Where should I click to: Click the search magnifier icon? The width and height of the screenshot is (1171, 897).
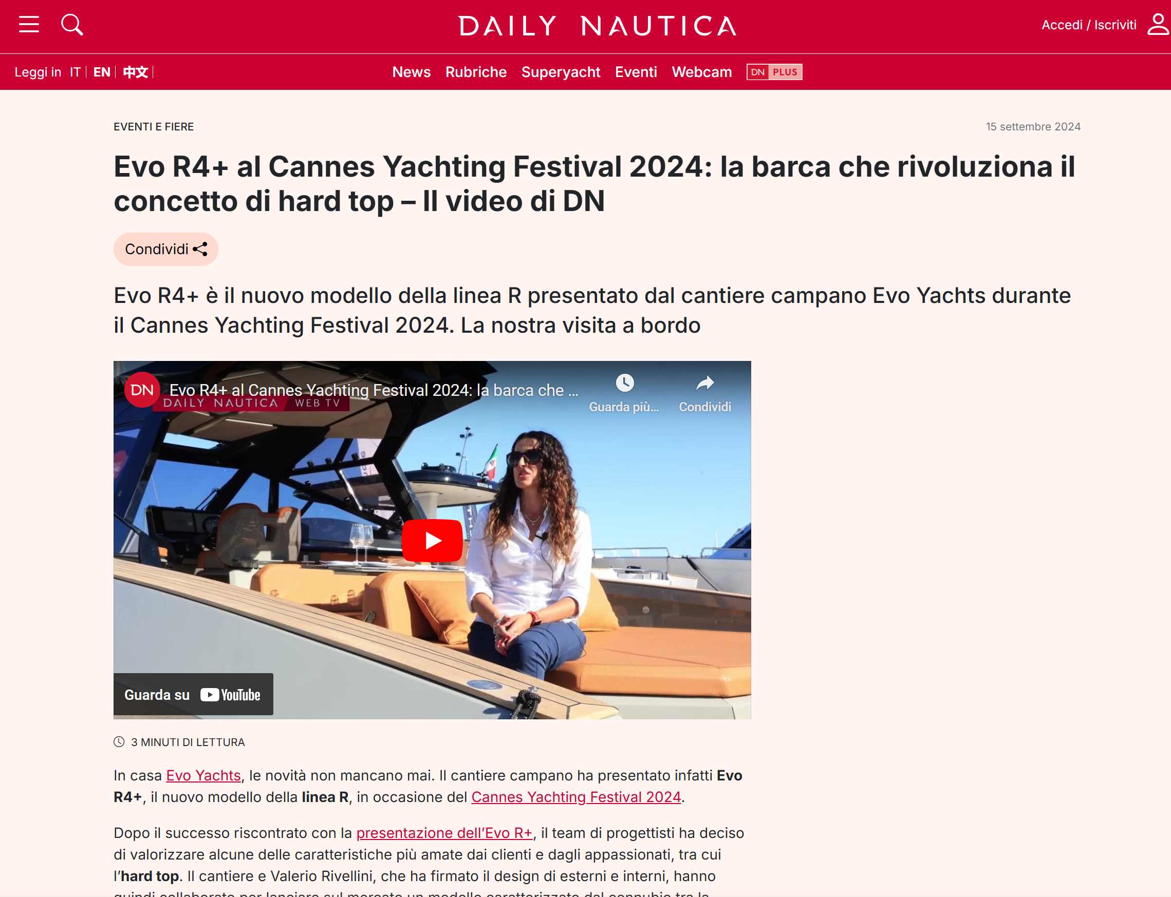pyautogui.click(x=71, y=25)
